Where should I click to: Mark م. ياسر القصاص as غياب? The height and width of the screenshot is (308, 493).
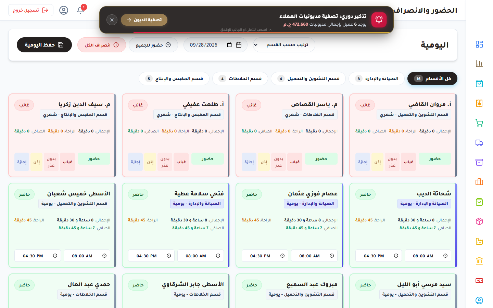click(295, 162)
